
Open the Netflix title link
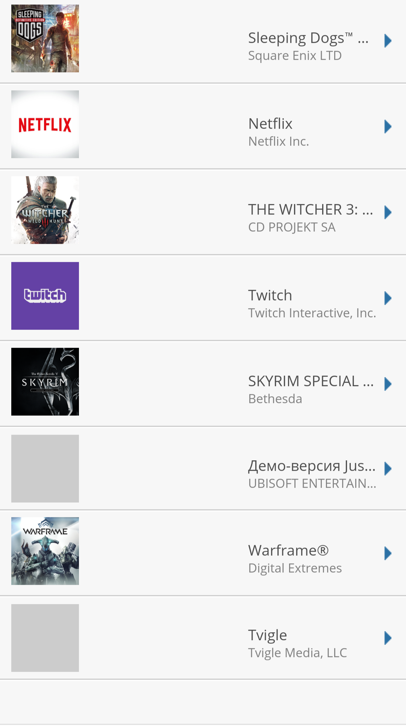tap(270, 123)
